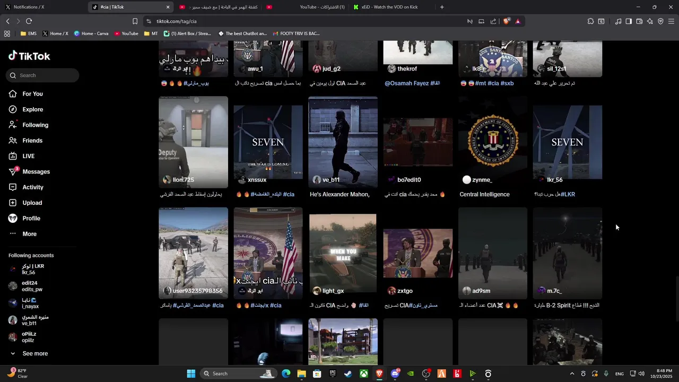Open Discord from the taskbar
Viewport: 679px width, 382px height.
(x=395, y=374)
